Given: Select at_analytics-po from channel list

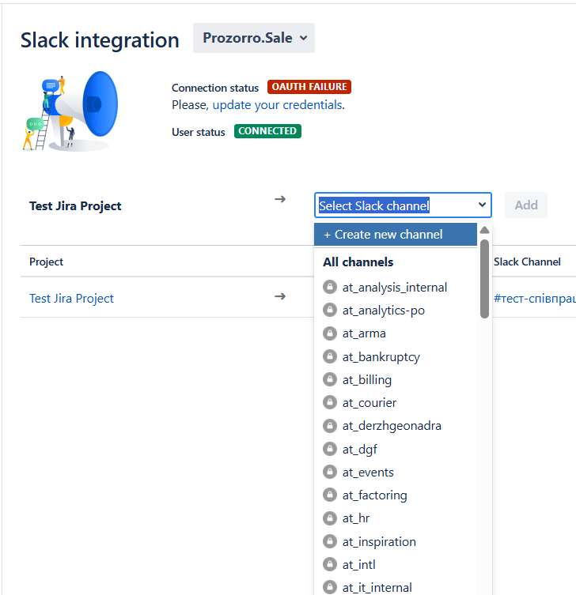Looking at the screenshot, I should (x=384, y=311).
